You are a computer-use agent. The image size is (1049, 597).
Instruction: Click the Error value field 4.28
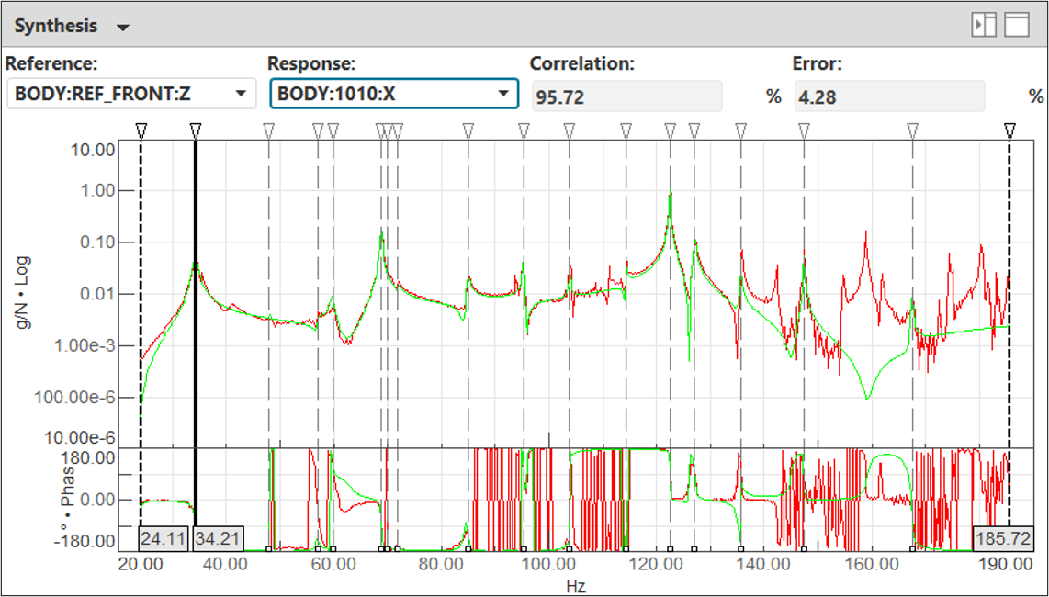click(x=888, y=96)
